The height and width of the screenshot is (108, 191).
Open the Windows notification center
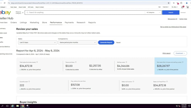tap(189, 106)
